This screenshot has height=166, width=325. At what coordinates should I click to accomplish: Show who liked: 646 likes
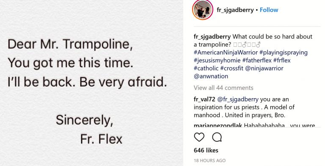tap(206, 150)
